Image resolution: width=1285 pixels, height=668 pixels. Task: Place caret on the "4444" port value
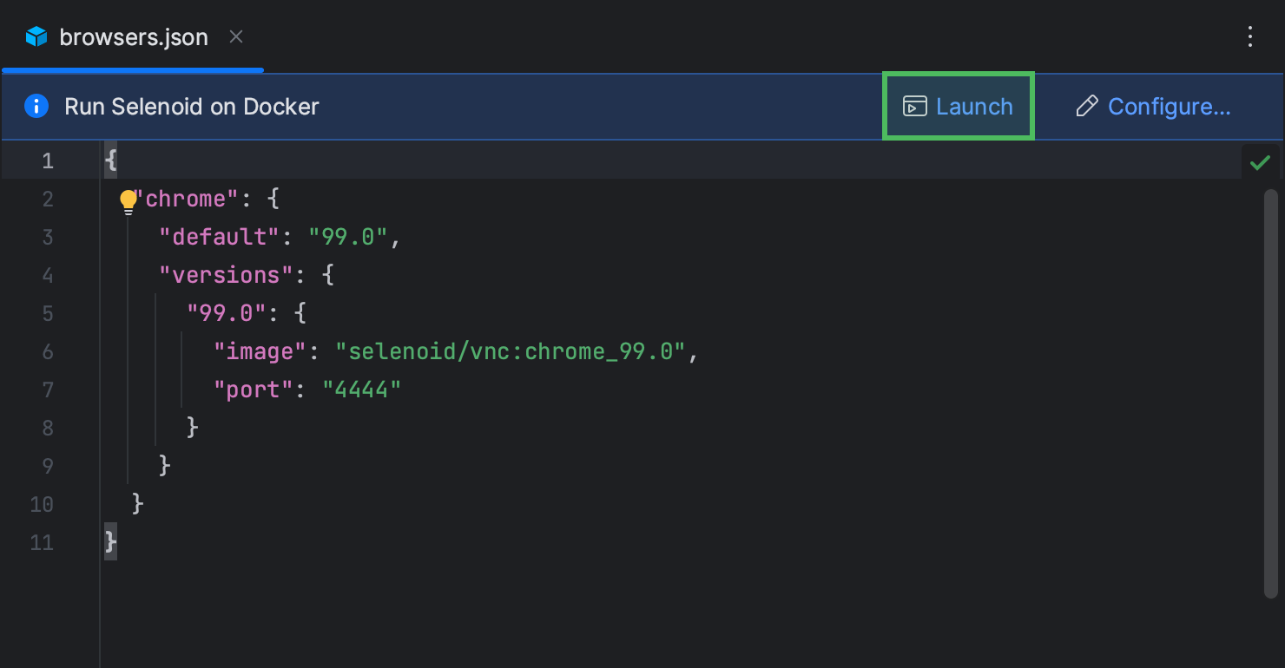363,389
